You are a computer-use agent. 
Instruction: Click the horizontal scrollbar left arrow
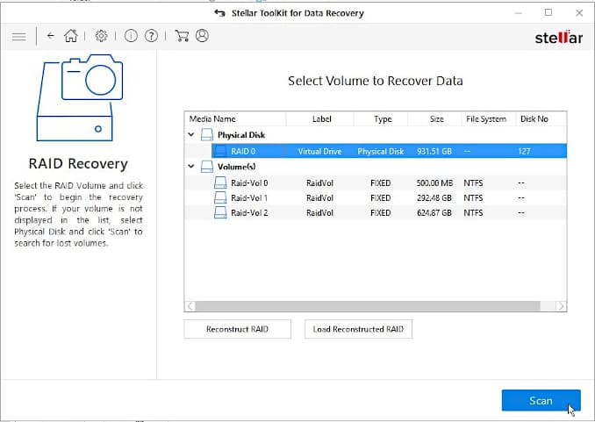coord(190,306)
